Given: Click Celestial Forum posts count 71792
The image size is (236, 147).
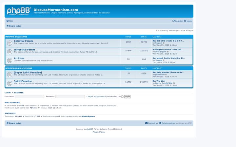Looking at the screenshot, I should pyautogui.click(x=144, y=42).
